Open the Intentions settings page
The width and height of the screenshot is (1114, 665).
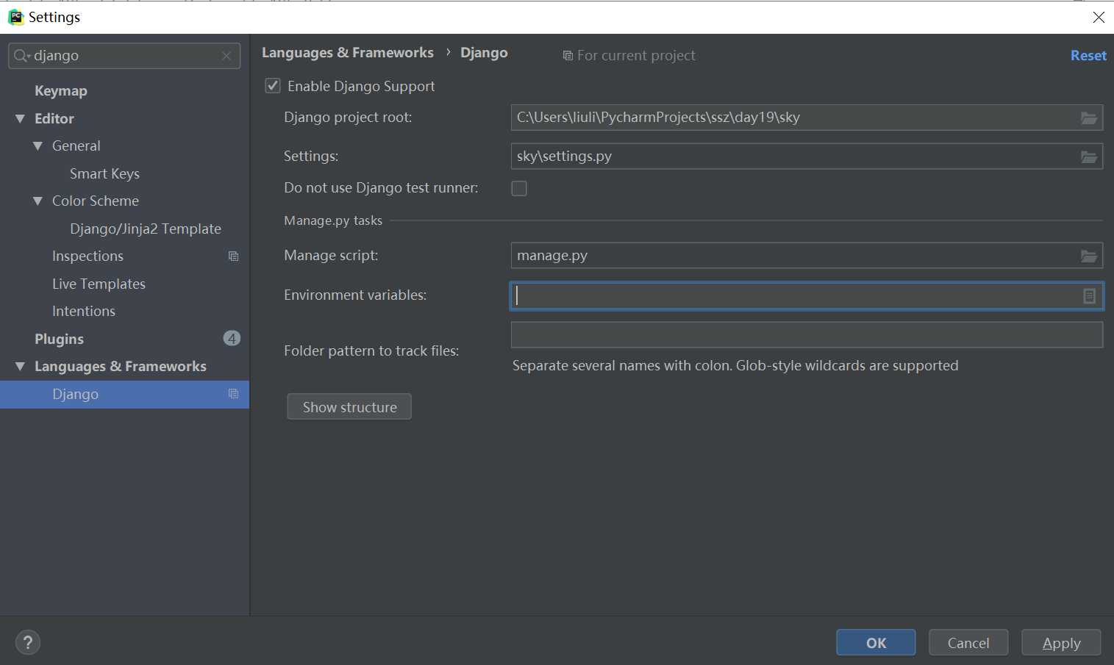click(84, 312)
